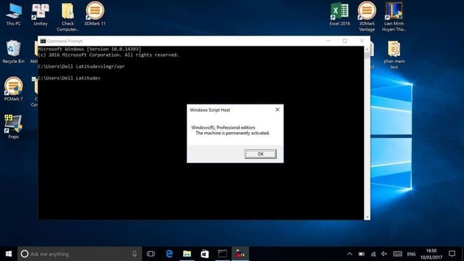Image resolution: width=464 pixels, height=261 pixels.
Task: Switch to Command Prompt taskbar button
Action: click(222, 254)
